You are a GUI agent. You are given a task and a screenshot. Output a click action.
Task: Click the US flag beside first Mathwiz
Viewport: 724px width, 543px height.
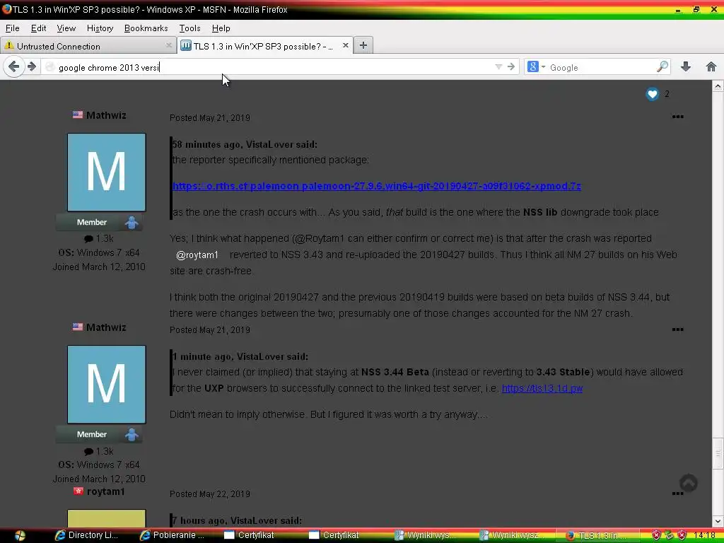[x=78, y=115]
